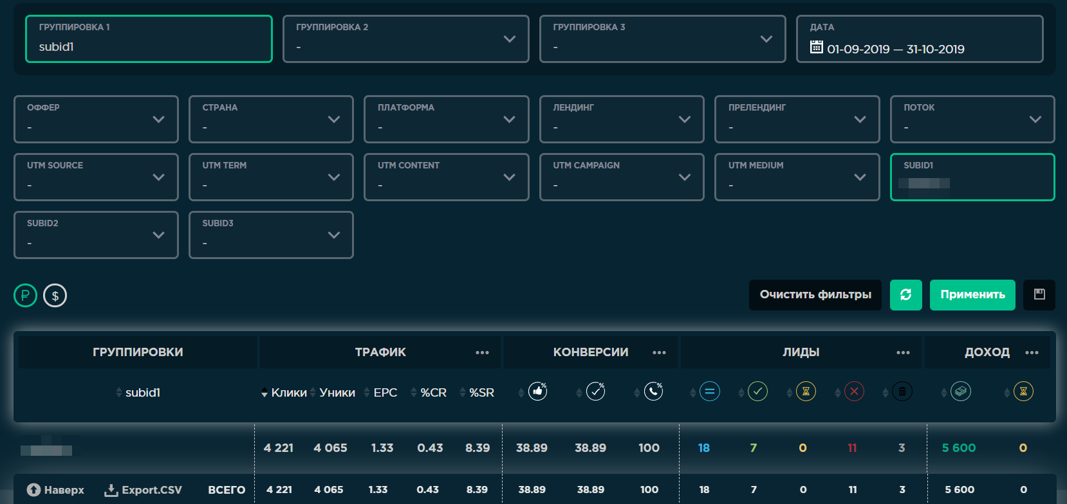Click the green money income icon
1067x504 pixels.
point(961,391)
